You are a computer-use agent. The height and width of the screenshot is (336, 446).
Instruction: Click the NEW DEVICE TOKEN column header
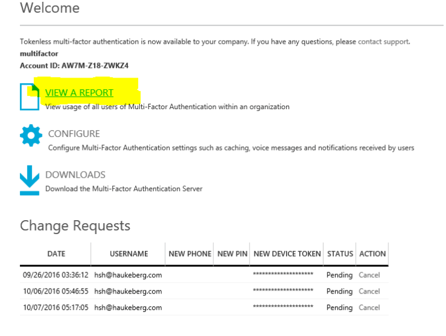click(287, 254)
